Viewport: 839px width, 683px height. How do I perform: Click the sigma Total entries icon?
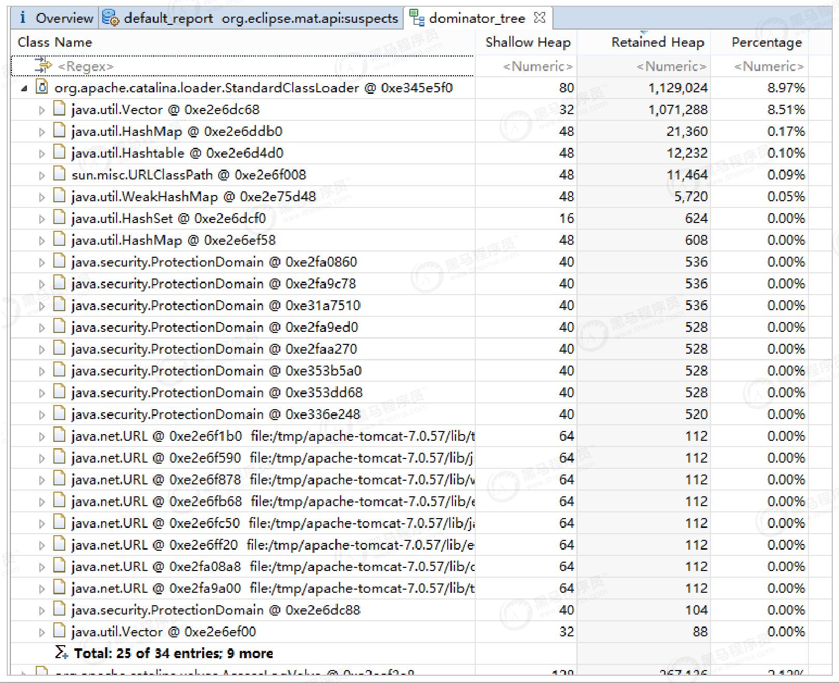(x=61, y=653)
